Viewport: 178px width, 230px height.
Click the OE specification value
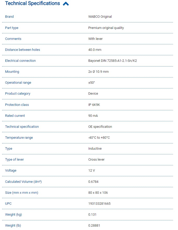click(x=100, y=127)
